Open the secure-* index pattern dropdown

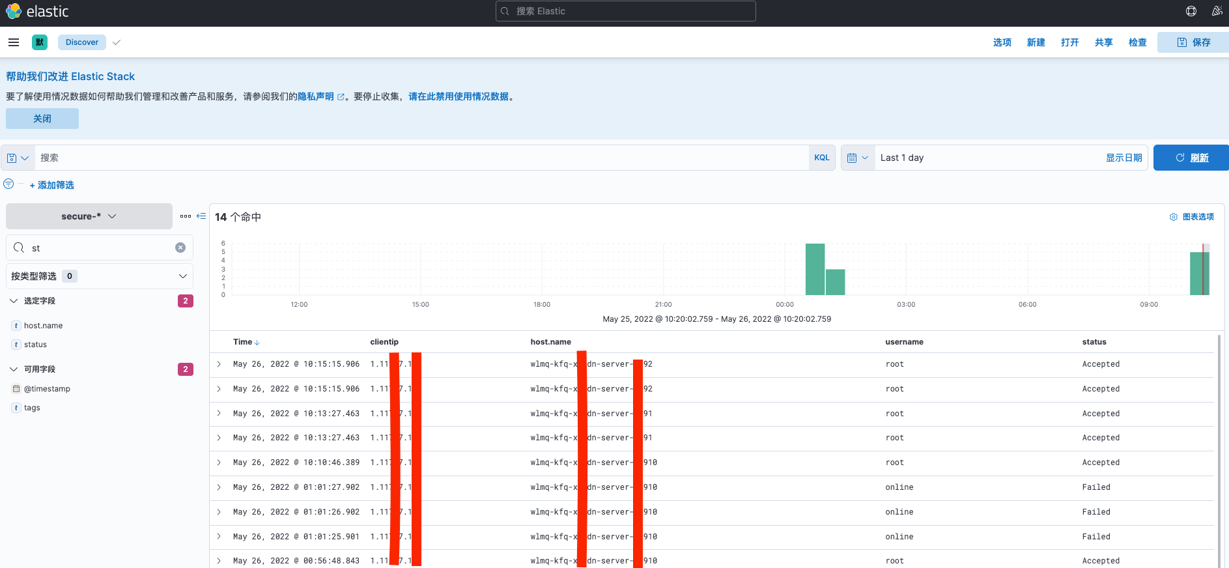[x=89, y=216]
